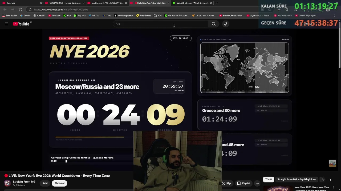
Task: Focus the YouTube Ara search field
Action: pyautogui.click(x=161, y=24)
